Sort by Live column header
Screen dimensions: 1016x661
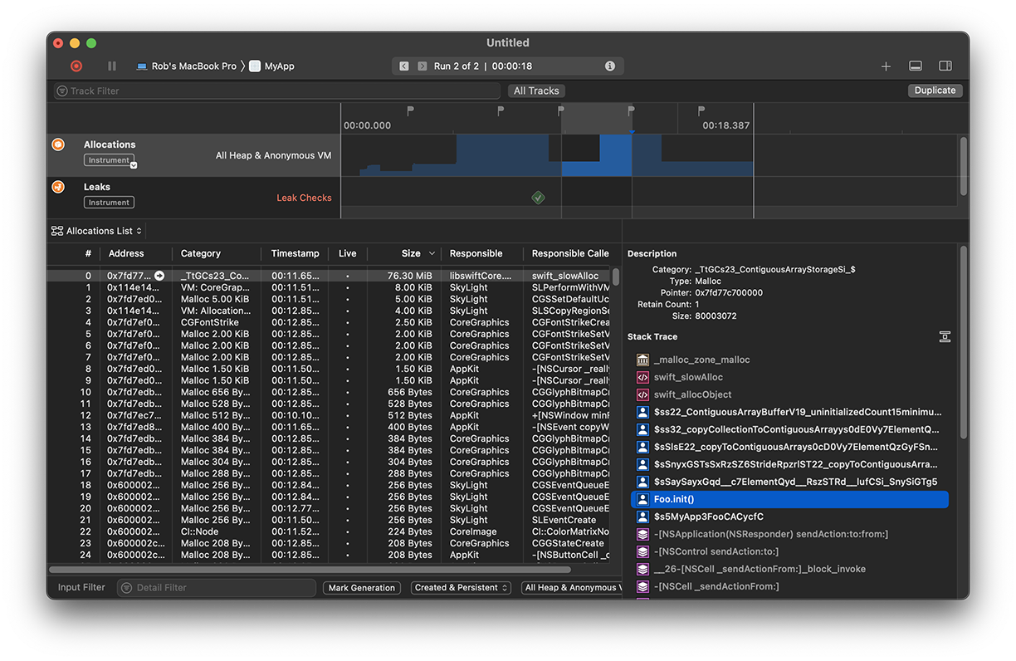(348, 253)
